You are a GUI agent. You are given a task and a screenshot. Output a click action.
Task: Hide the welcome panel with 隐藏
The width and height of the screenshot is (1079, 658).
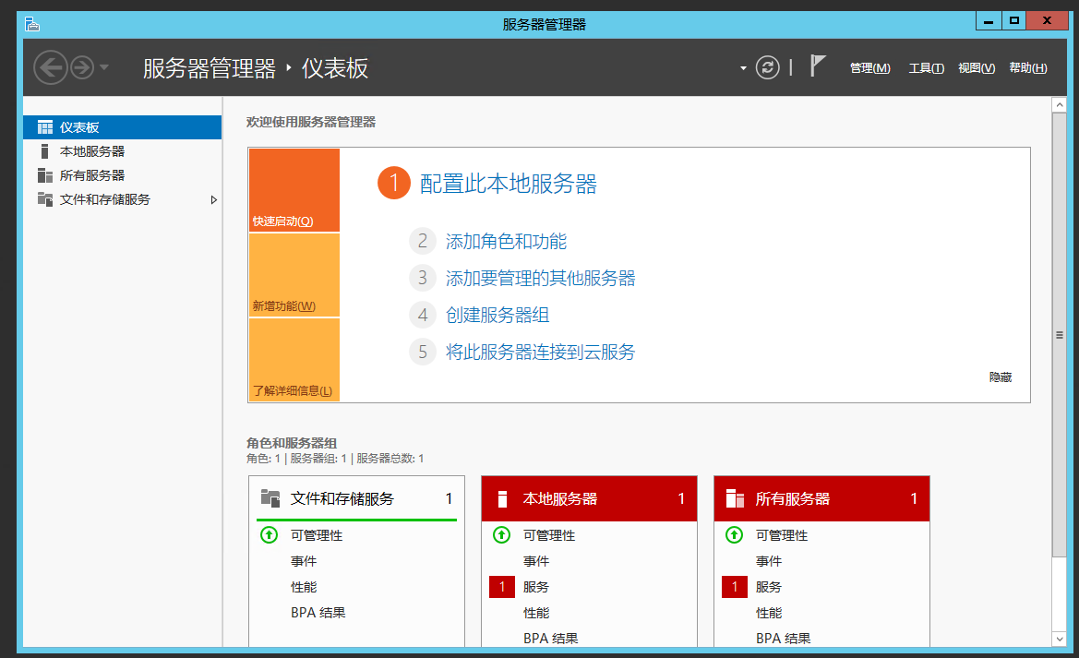pos(1000,377)
